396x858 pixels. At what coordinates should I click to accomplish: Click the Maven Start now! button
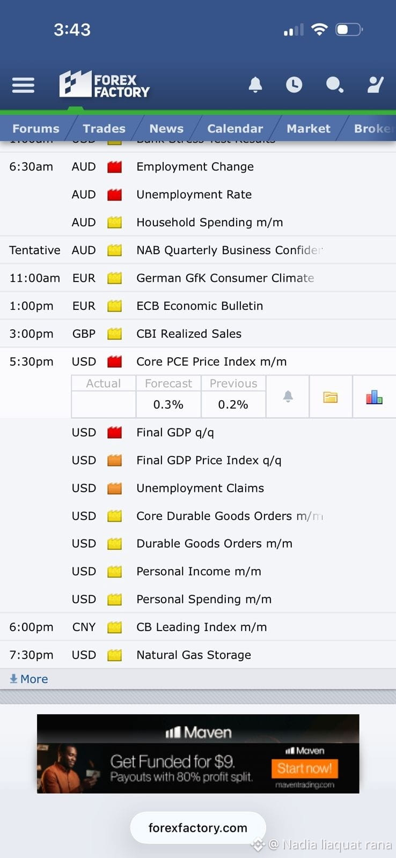point(304,768)
